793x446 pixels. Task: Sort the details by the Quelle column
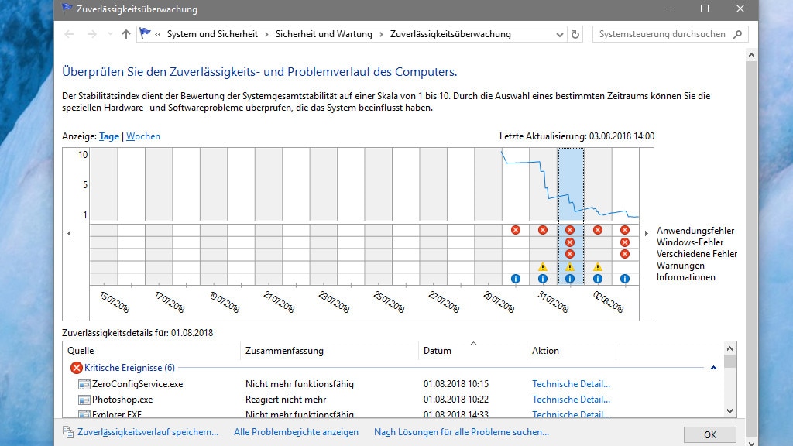coord(152,351)
